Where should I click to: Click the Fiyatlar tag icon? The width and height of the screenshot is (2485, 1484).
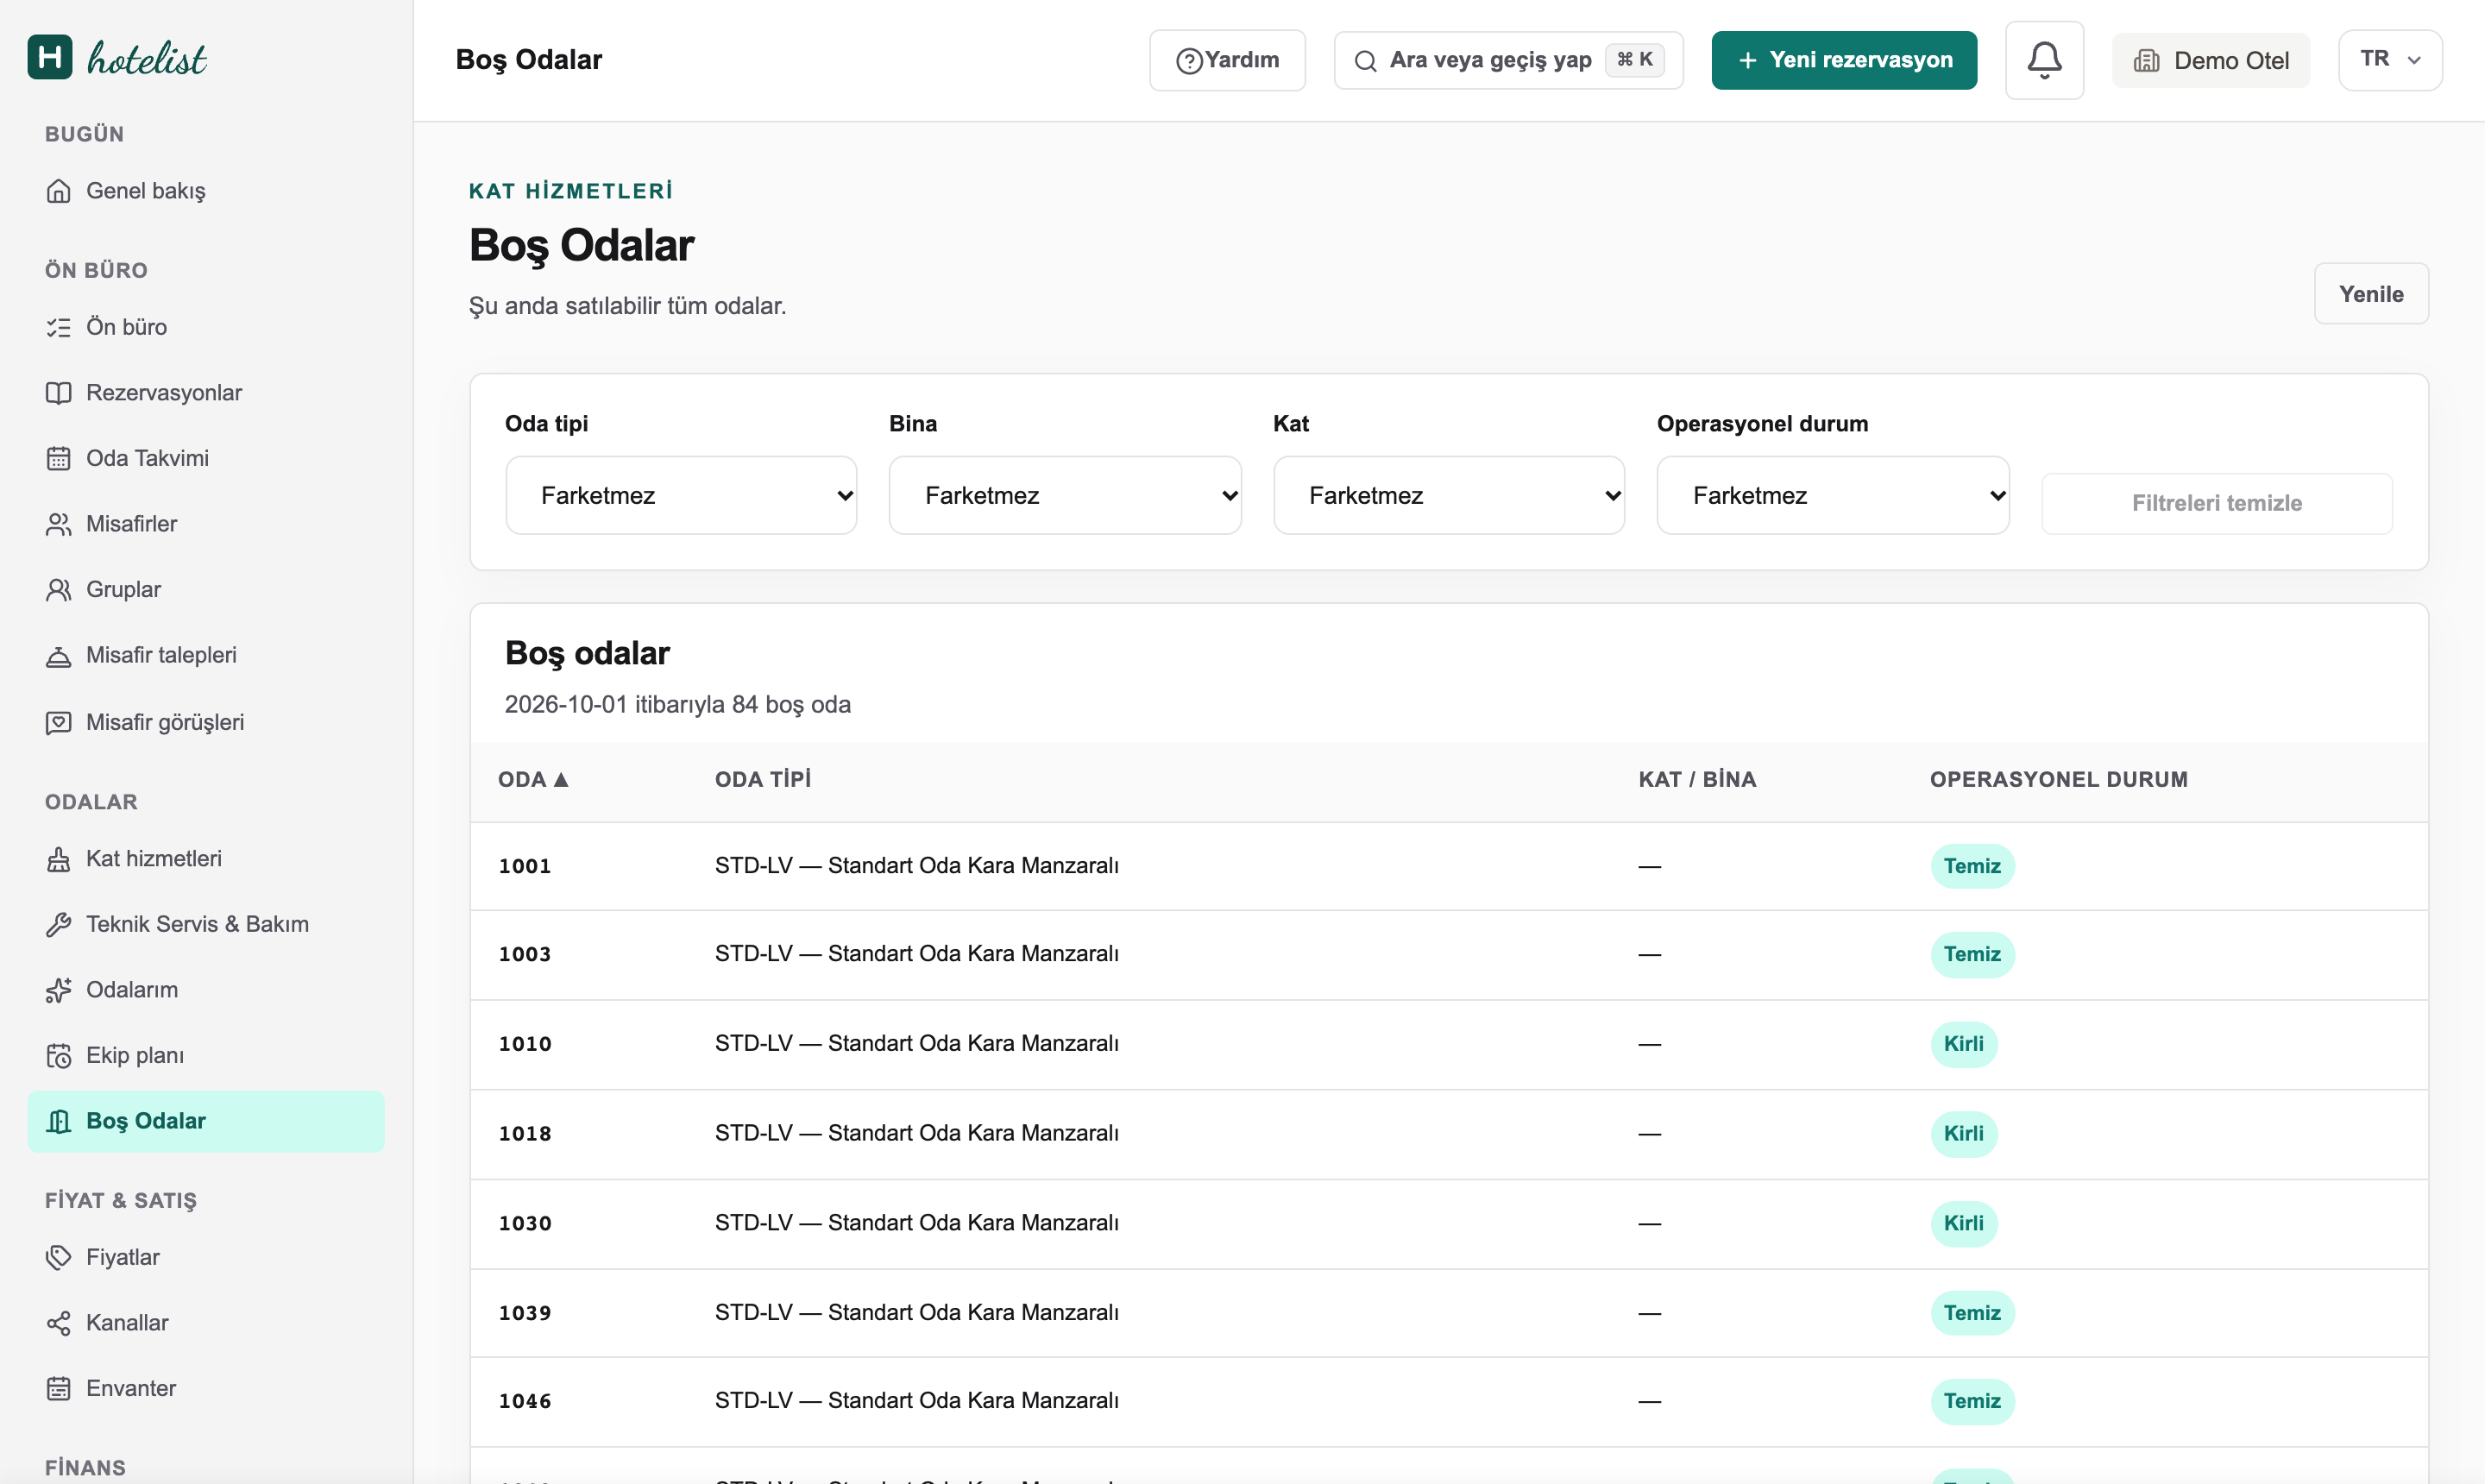coord(59,1257)
